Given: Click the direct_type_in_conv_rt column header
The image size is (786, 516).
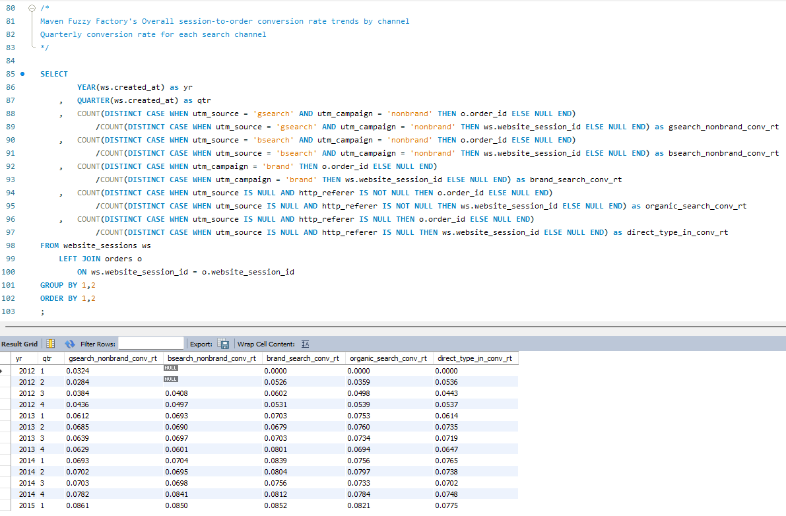Looking at the screenshot, I should 473,360.
